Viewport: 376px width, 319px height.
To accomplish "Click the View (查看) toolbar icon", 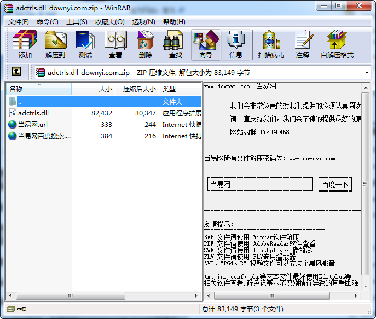I will (115, 44).
